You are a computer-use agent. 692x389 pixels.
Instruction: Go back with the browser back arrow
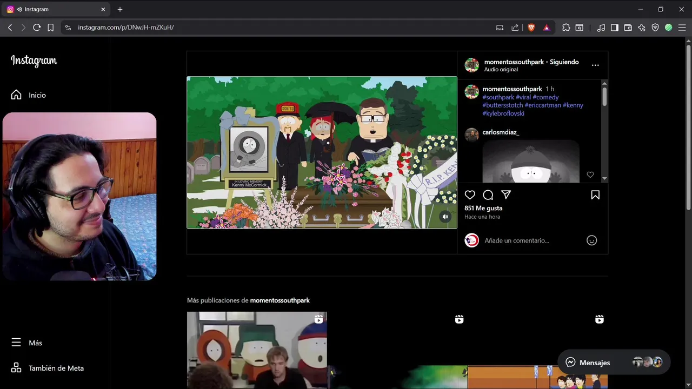10,28
